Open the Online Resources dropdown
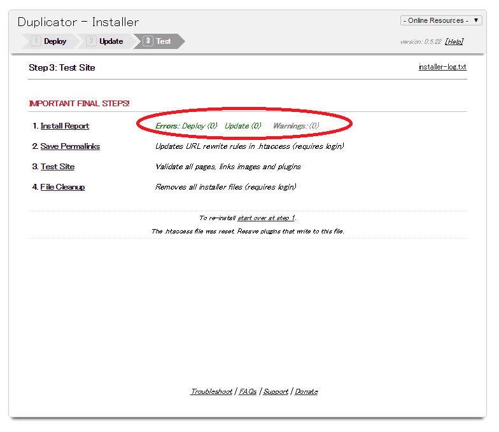Screen dimensions: 499x432 coord(441,20)
